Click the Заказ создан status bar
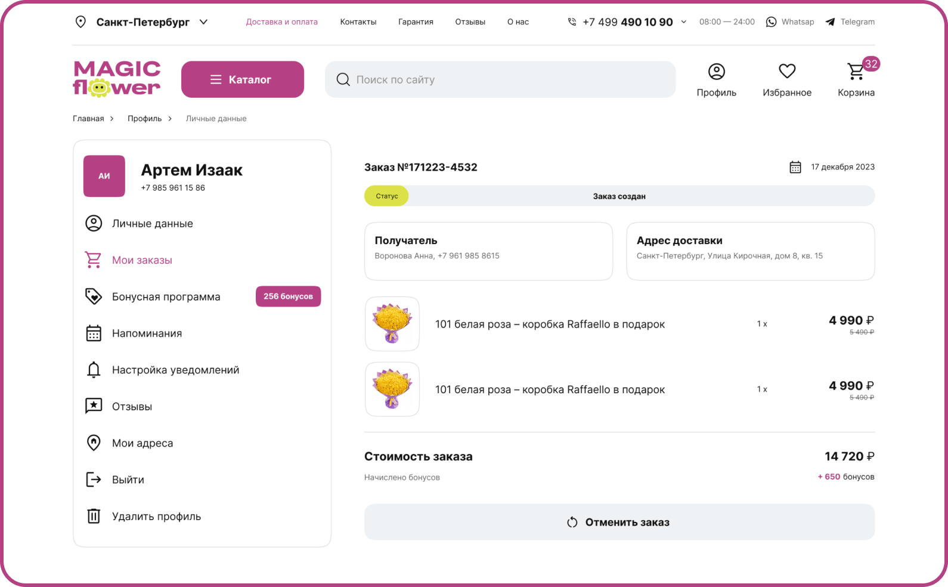The width and height of the screenshot is (948, 587). (619, 196)
